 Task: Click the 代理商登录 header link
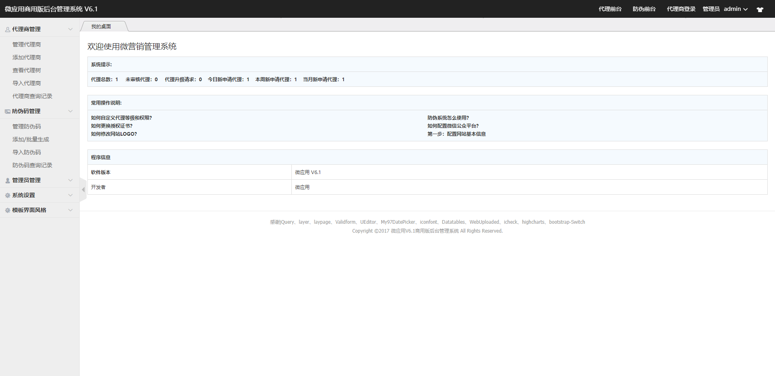point(681,9)
